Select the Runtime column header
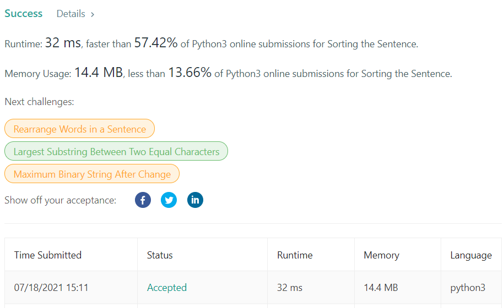This screenshot has height=308, width=504. click(x=295, y=255)
